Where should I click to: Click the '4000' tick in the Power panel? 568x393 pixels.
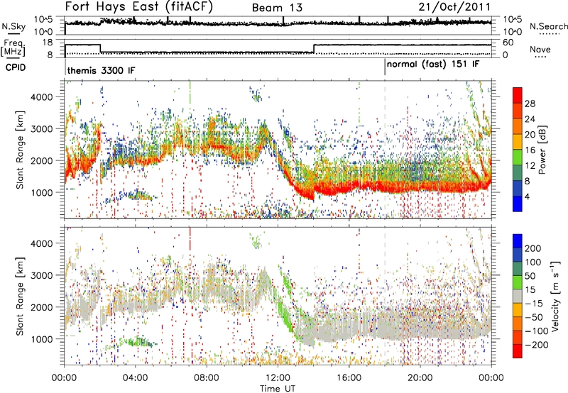(x=42, y=97)
